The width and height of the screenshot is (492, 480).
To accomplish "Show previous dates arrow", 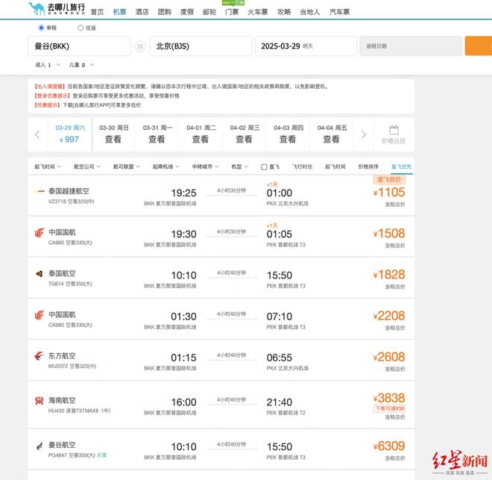I will 37,134.
